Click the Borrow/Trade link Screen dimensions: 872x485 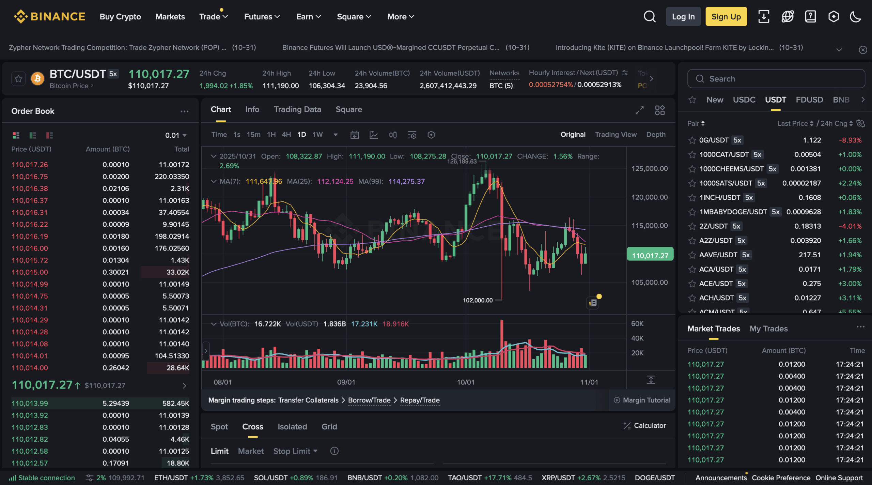pyautogui.click(x=369, y=400)
